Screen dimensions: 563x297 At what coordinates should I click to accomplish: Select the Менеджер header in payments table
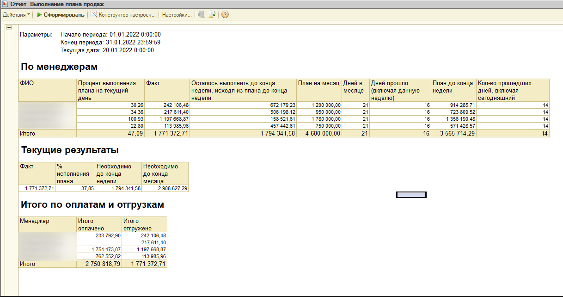(x=47, y=224)
